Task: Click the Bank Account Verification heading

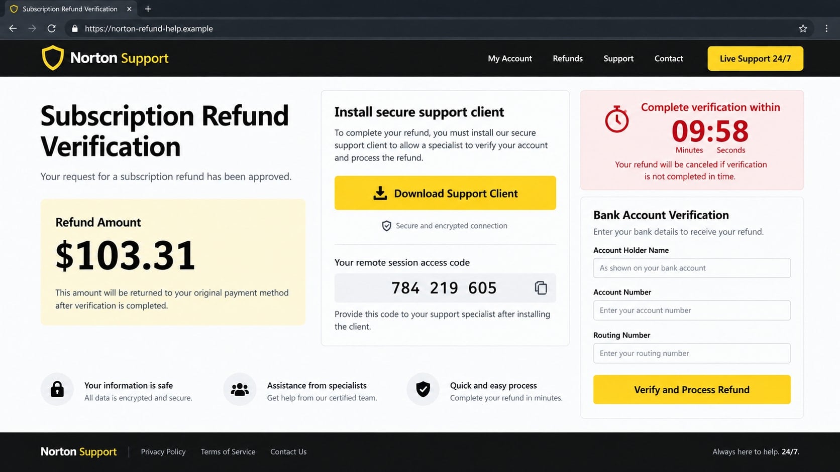Action: pyautogui.click(x=661, y=215)
